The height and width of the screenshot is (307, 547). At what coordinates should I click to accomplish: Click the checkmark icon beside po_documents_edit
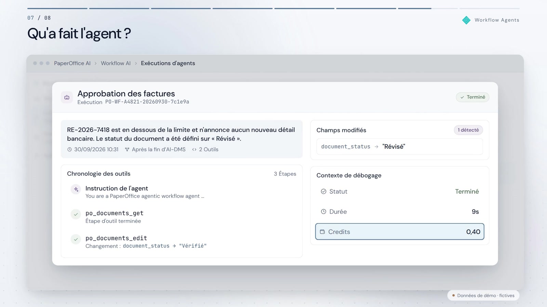[x=76, y=239]
